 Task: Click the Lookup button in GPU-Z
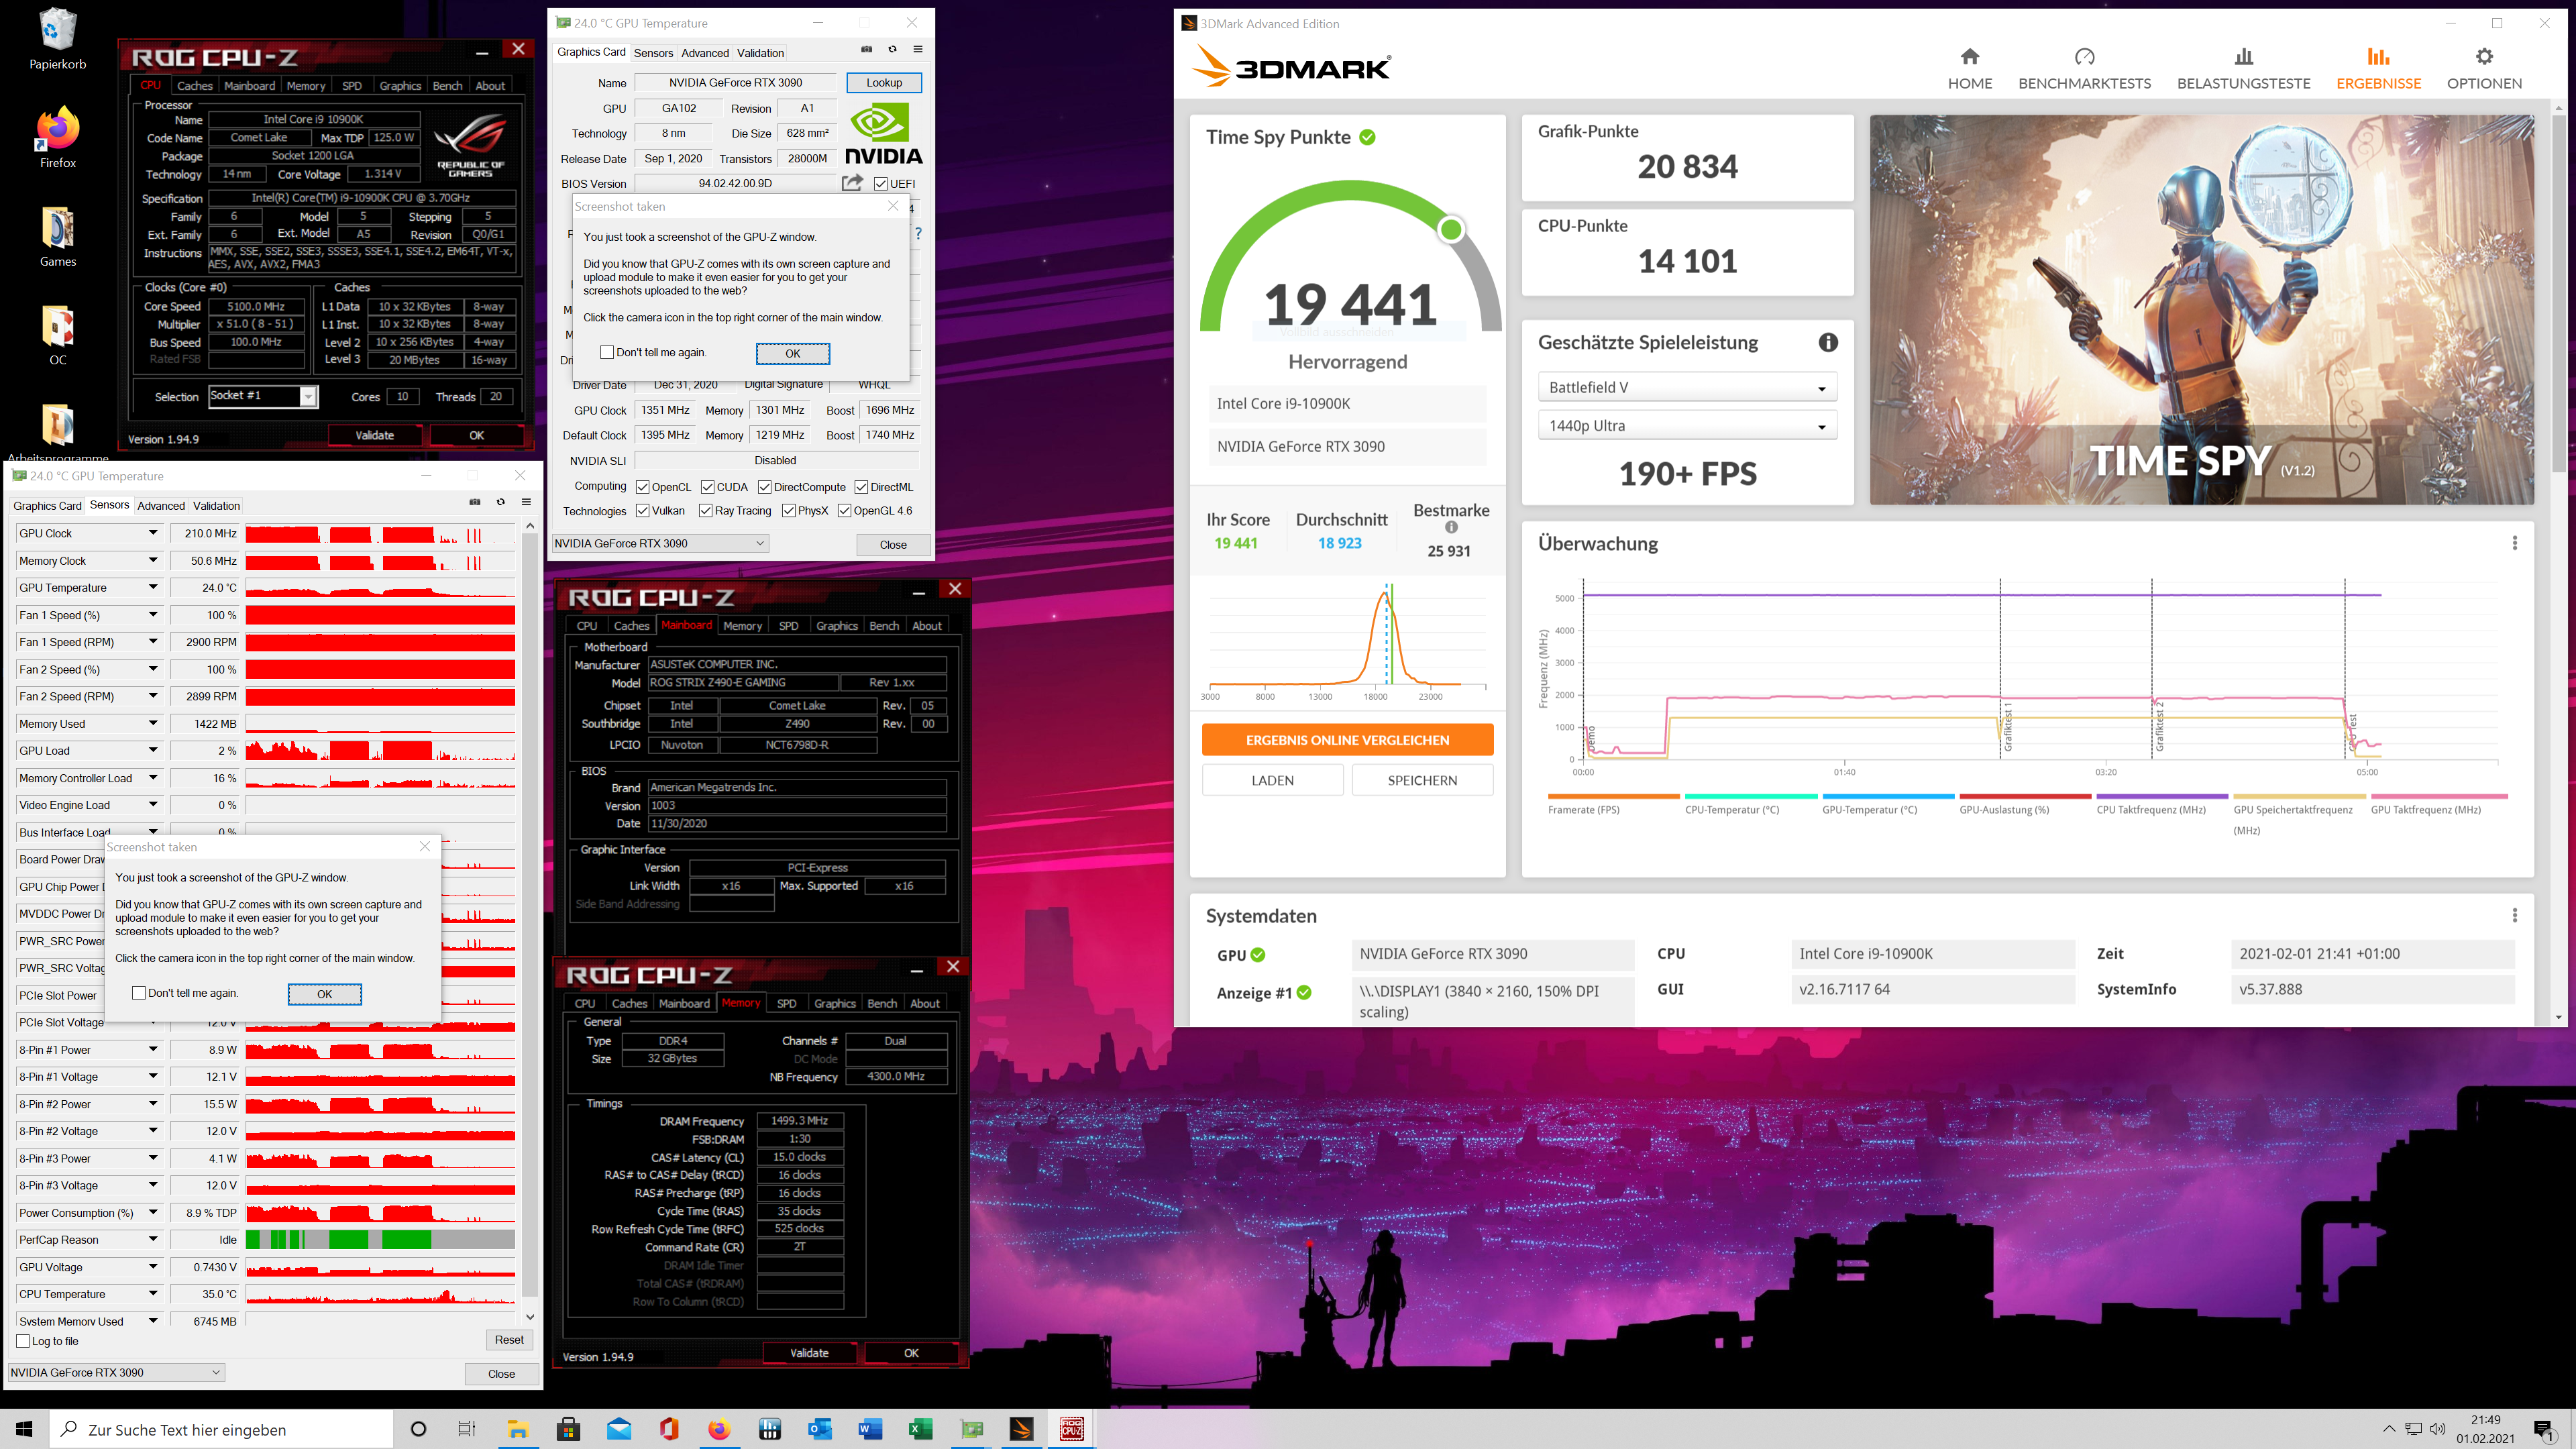coord(884,83)
